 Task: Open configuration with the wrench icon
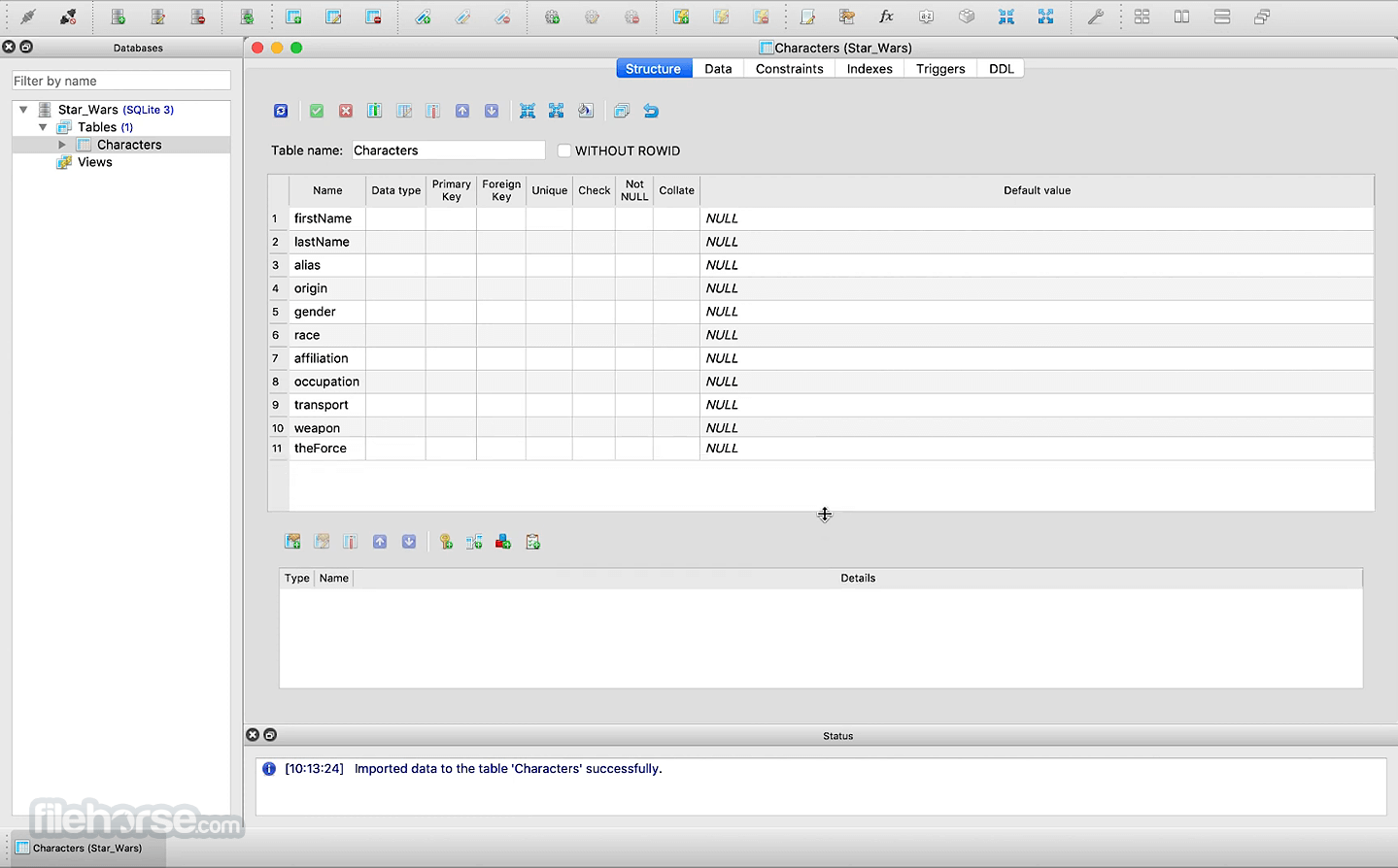point(1095,17)
